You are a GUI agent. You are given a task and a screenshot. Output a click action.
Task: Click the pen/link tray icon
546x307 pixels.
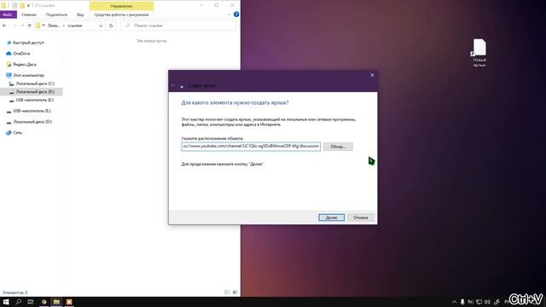[x=497, y=302]
